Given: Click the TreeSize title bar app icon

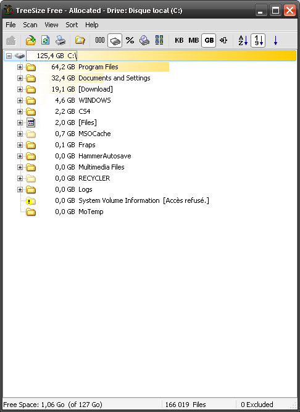Looking at the screenshot, I should click(x=9, y=11).
